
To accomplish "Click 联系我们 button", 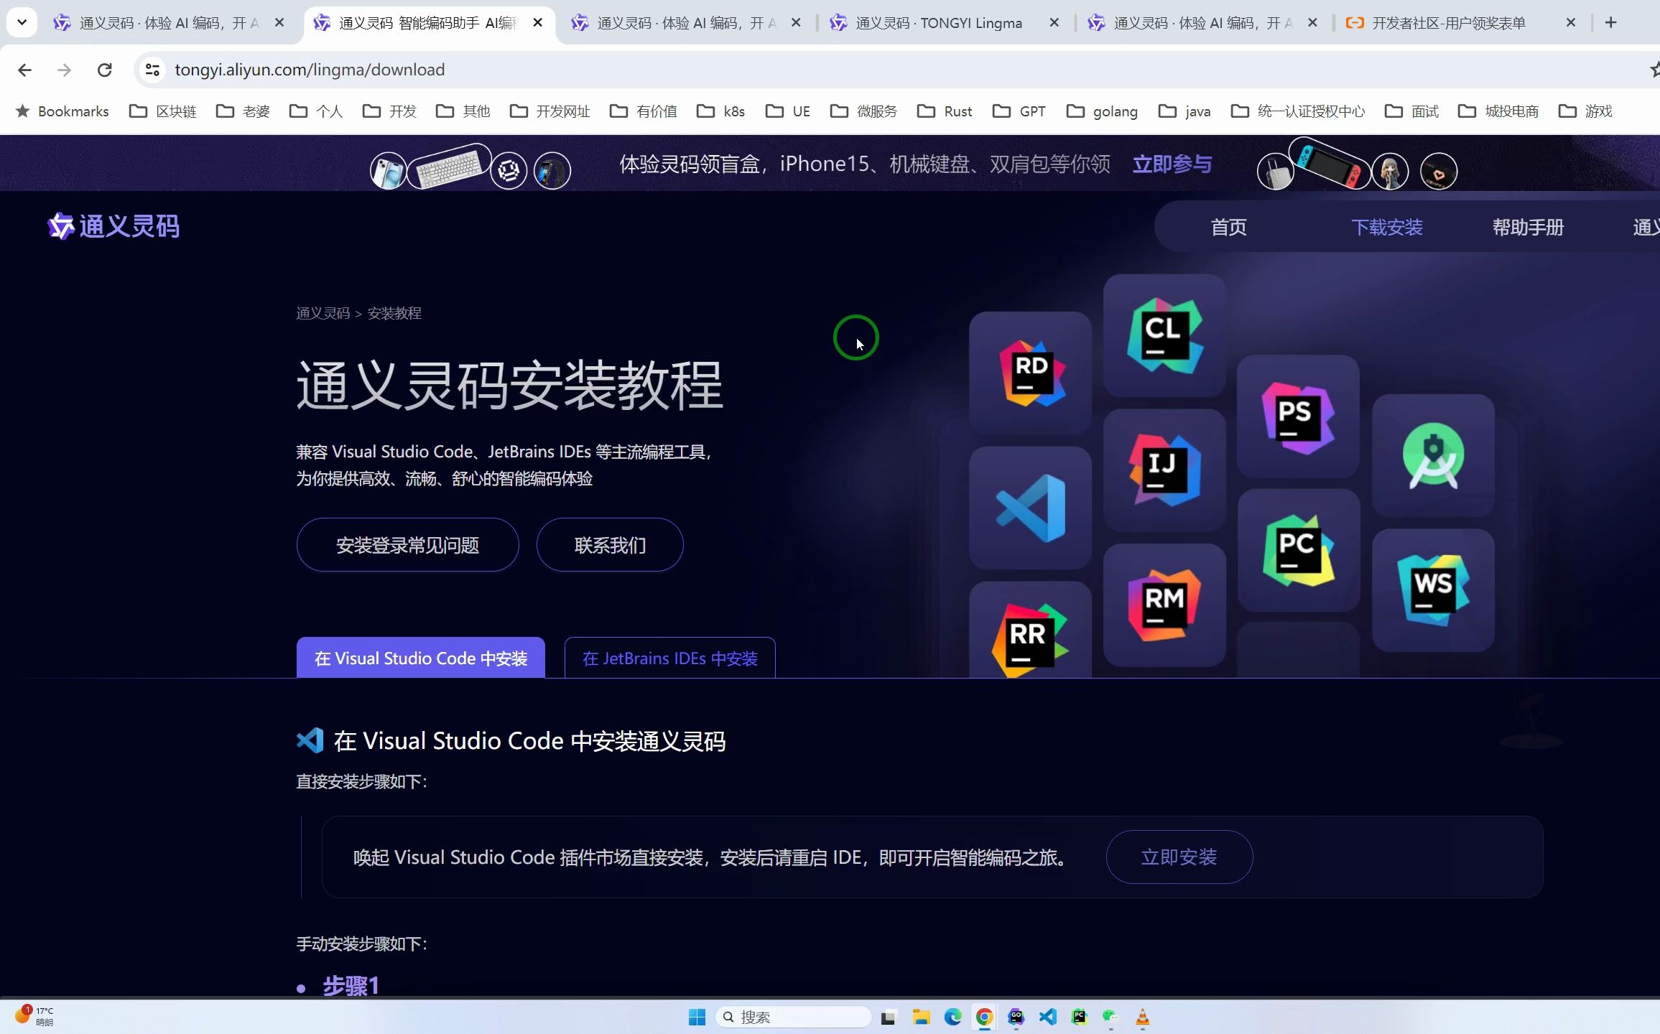I will tap(610, 545).
